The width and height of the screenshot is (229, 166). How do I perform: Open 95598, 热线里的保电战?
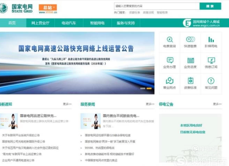[99, 148]
